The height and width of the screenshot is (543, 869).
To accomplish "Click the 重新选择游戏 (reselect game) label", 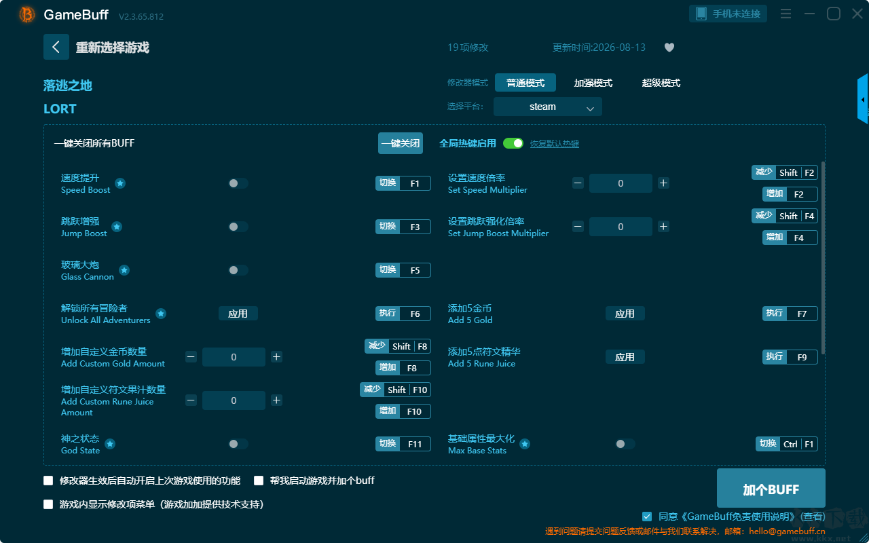I will (x=113, y=48).
